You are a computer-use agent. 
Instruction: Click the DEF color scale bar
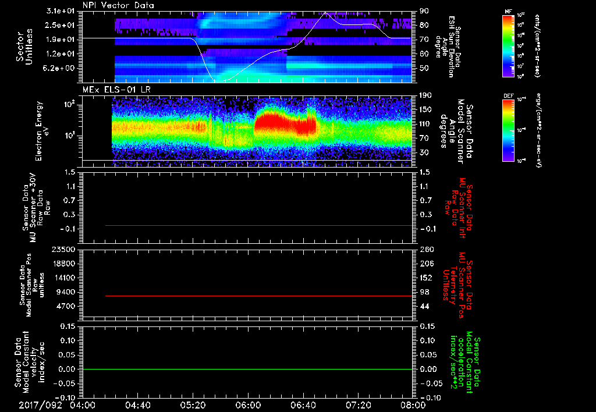509,130
